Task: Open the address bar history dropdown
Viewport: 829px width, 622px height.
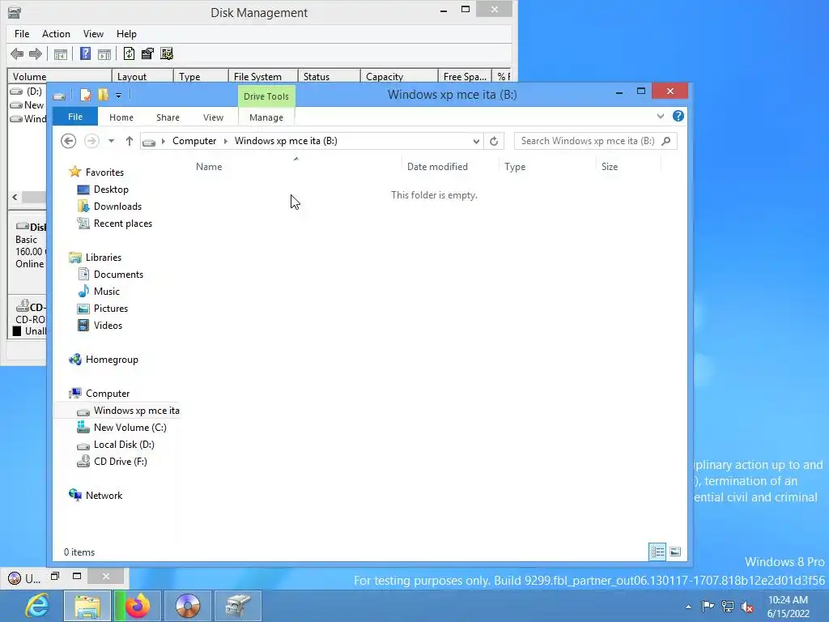Action: tap(476, 141)
